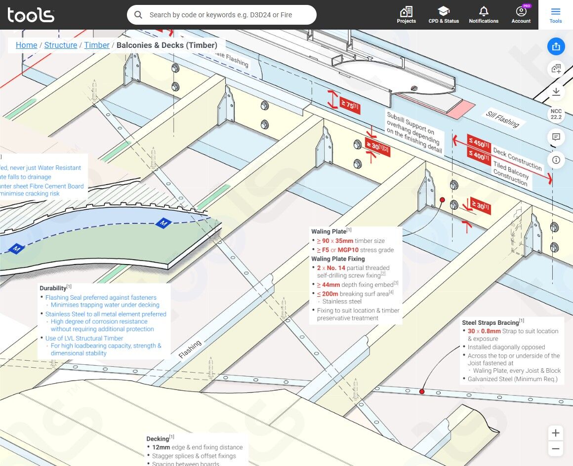
Task: Click 'Installed diagonally opposed' text
Action: [506, 347]
